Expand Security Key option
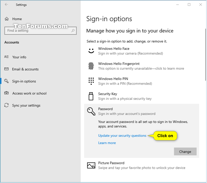 pos(142,96)
